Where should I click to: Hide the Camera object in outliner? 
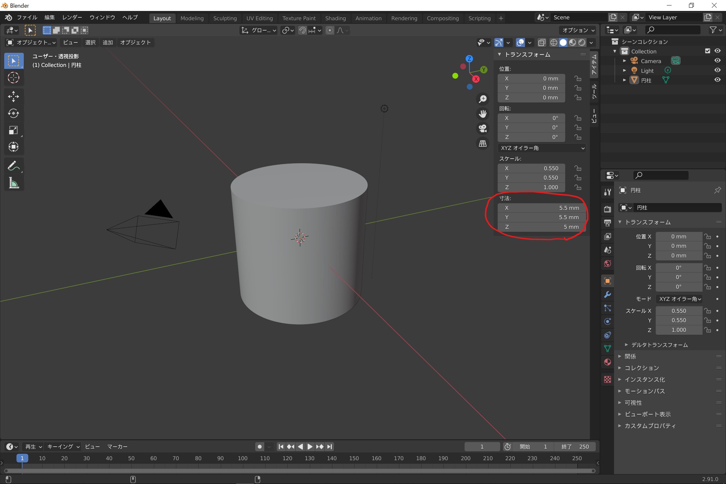pyautogui.click(x=717, y=60)
